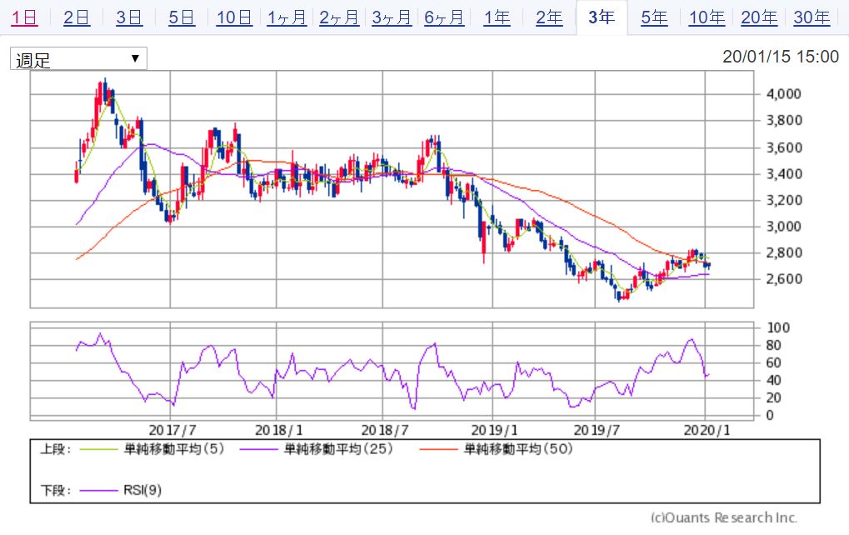Click the 2018/1 date axis label
The image size is (849, 535).
(x=278, y=431)
